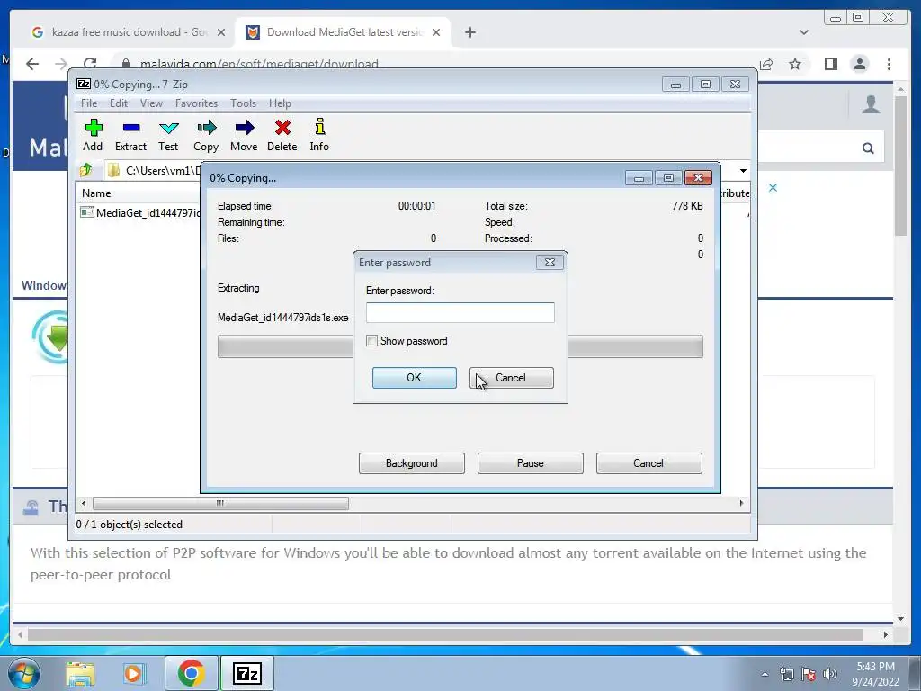This screenshot has height=691, width=921.
Task: Click the Chrome share page icon
Action: pos(766,64)
